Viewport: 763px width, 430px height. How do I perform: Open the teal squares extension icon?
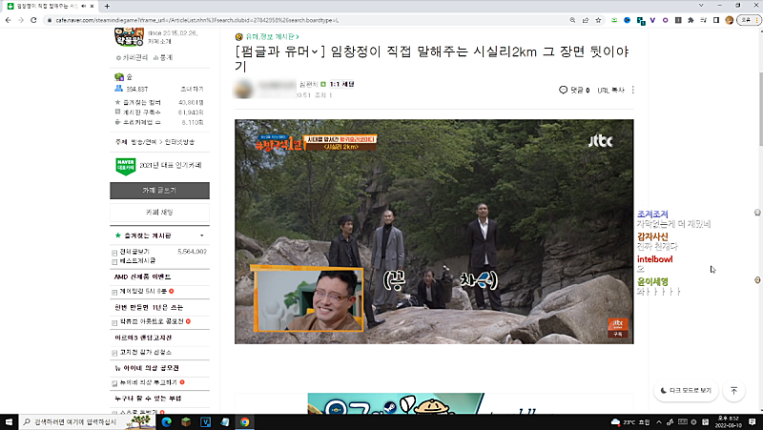pyautogui.click(x=641, y=20)
